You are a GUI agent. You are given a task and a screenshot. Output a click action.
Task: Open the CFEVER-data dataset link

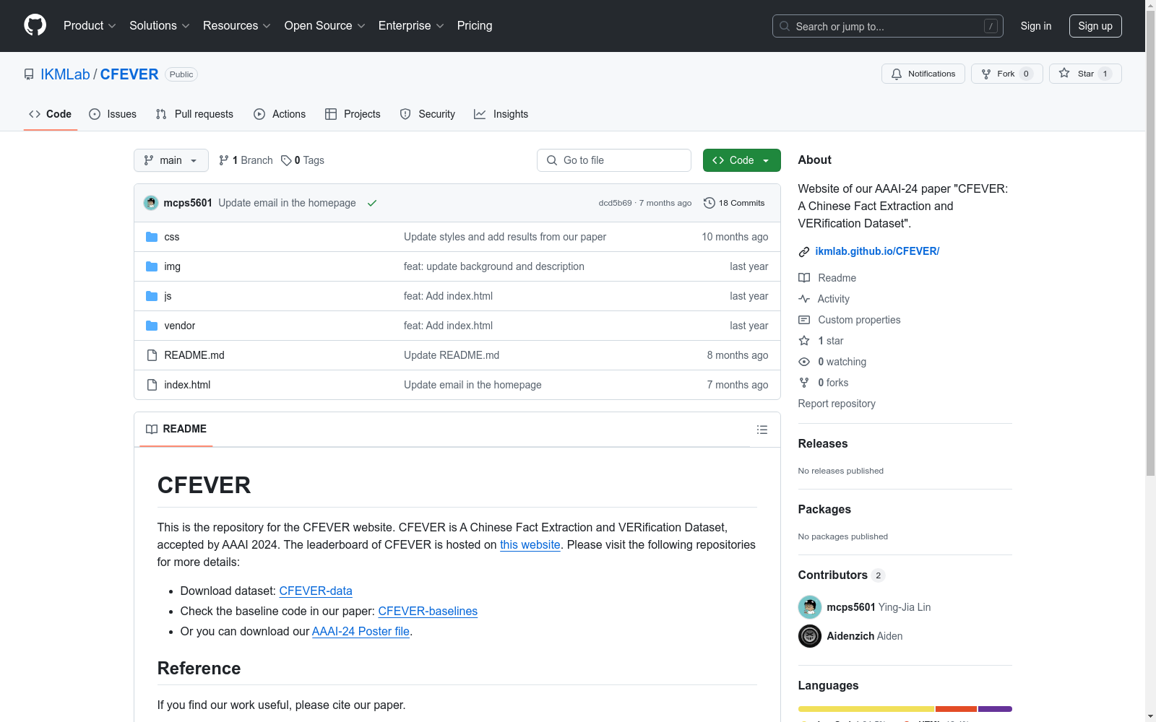click(316, 591)
